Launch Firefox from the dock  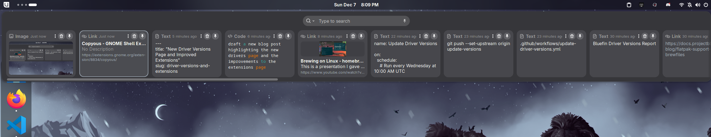pos(16,99)
